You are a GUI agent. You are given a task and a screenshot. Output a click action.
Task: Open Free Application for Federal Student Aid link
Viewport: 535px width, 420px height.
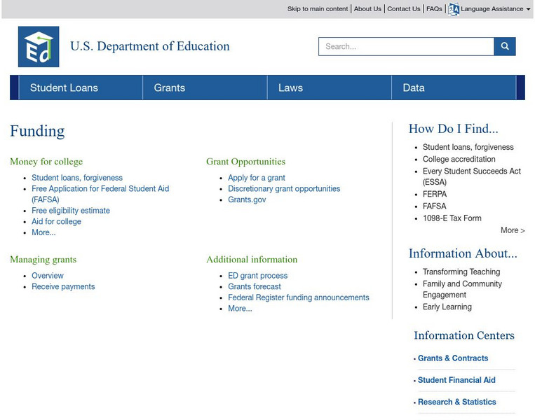click(x=100, y=194)
